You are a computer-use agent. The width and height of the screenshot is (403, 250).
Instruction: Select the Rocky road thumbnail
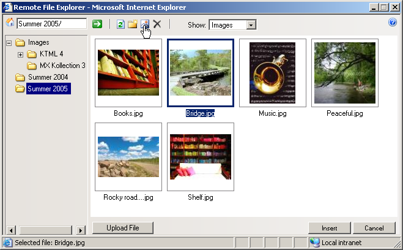[x=128, y=156]
